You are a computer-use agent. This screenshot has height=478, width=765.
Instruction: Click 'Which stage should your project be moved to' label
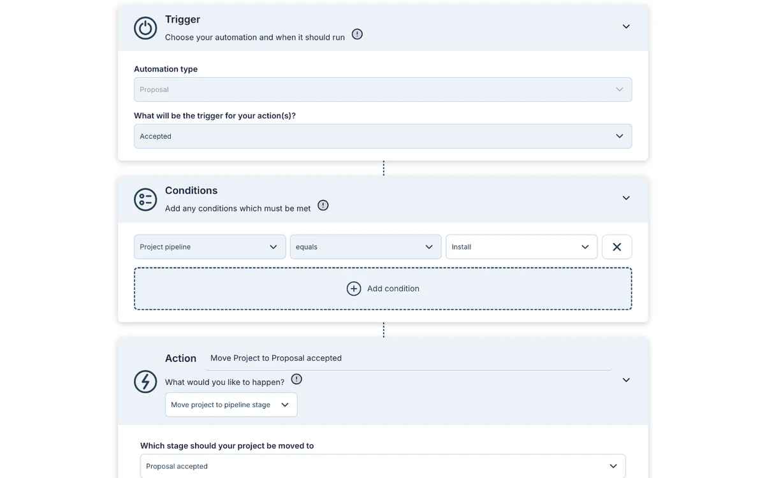227,445
